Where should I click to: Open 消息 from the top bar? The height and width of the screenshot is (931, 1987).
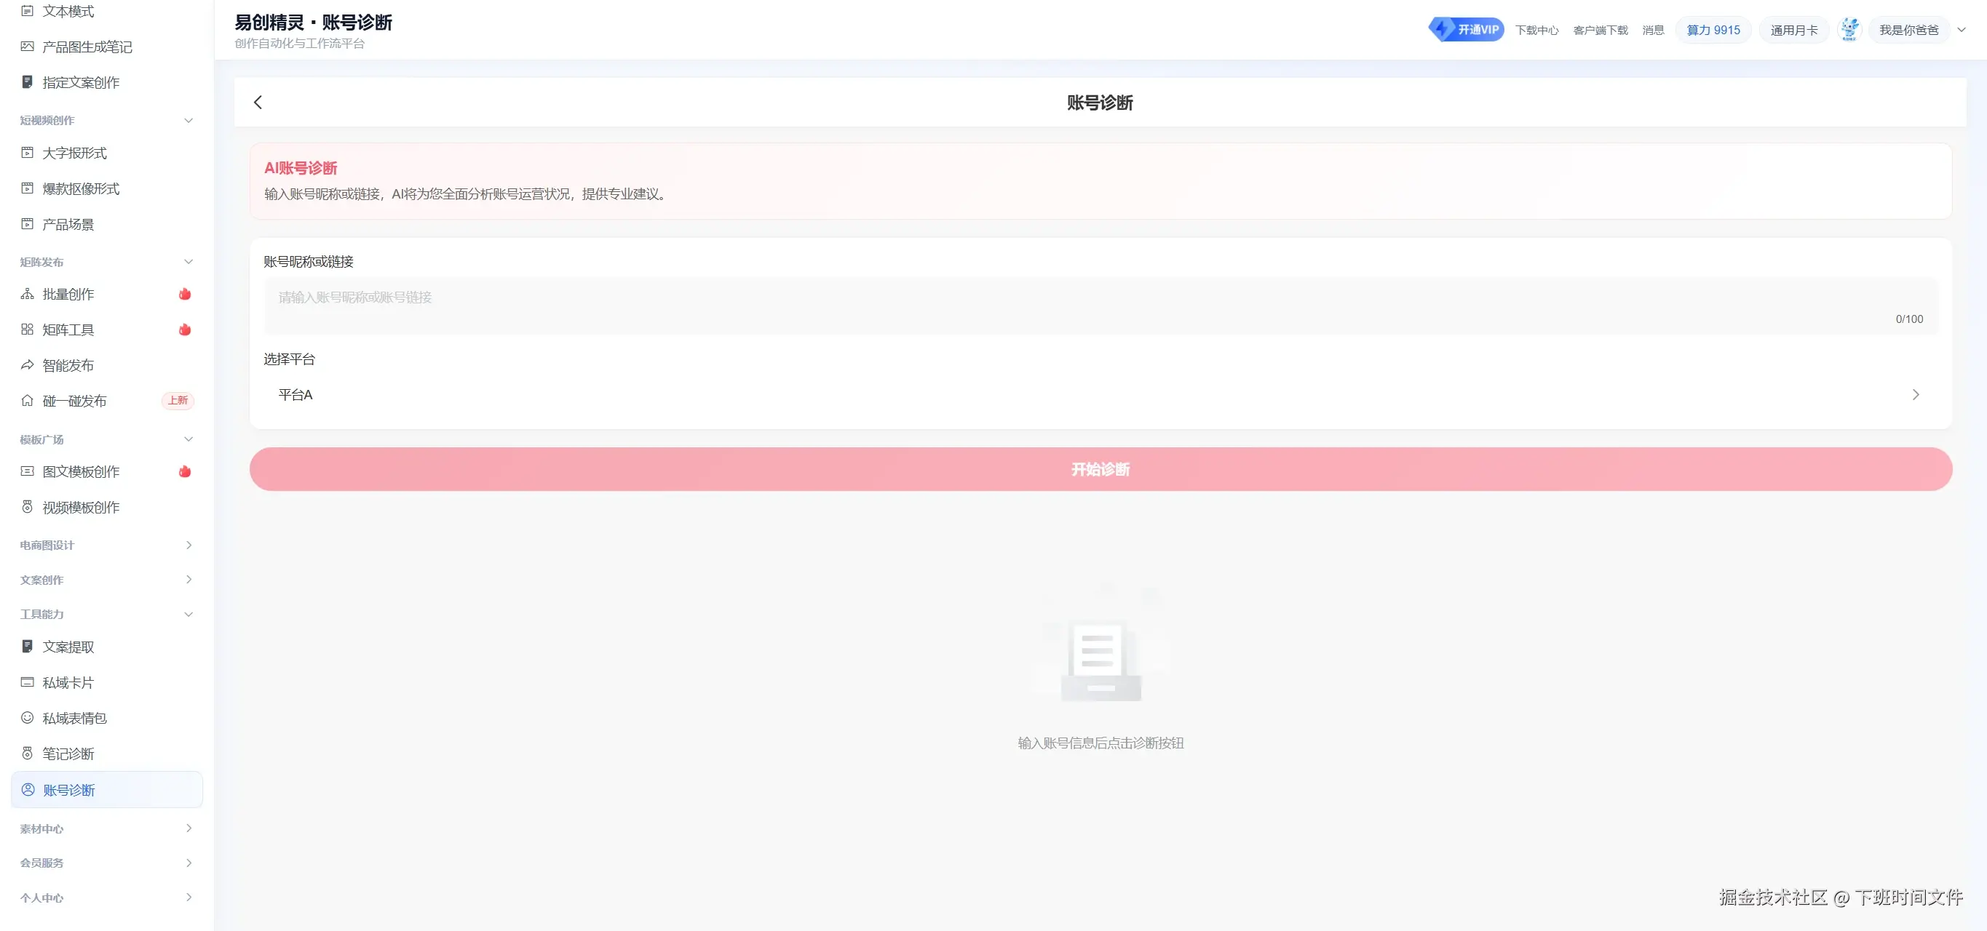click(1654, 29)
